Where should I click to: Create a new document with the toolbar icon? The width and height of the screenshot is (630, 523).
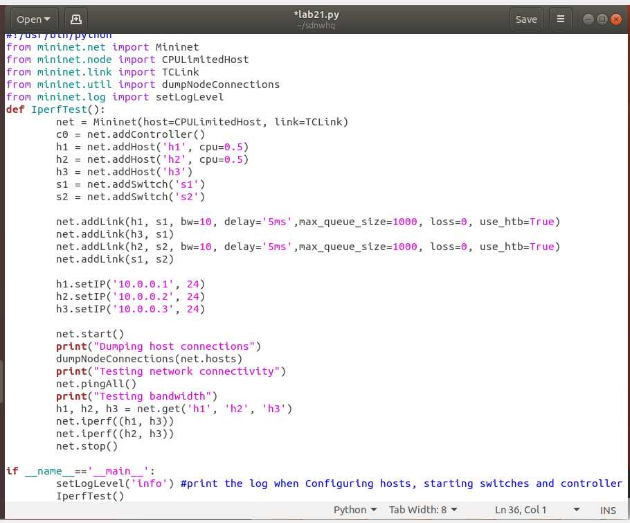(75, 19)
